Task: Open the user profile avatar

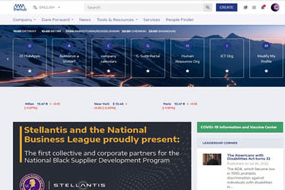Action: pyautogui.click(x=275, y=7)
